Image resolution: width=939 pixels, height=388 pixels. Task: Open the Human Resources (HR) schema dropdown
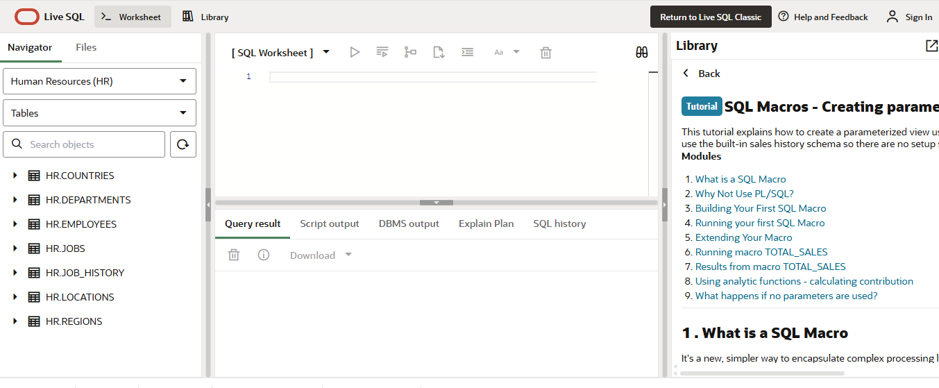(100, 81)
